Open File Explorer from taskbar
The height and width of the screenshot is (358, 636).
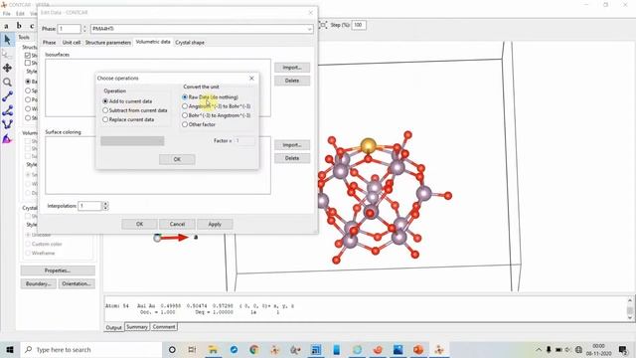pyautogui.click(x=213, y=349)
